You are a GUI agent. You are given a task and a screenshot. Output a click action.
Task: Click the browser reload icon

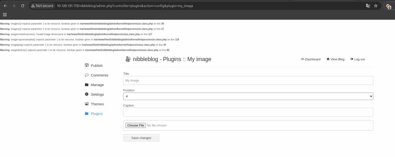coord(22,5)
